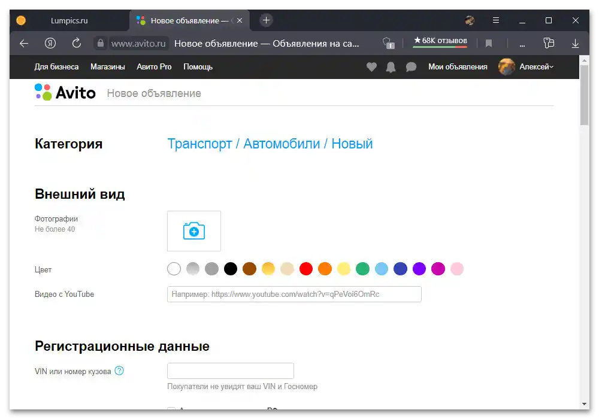This screenshot has height=419, width=599.
Task: Select the light blue color swatch
Action: coord(381,269)
